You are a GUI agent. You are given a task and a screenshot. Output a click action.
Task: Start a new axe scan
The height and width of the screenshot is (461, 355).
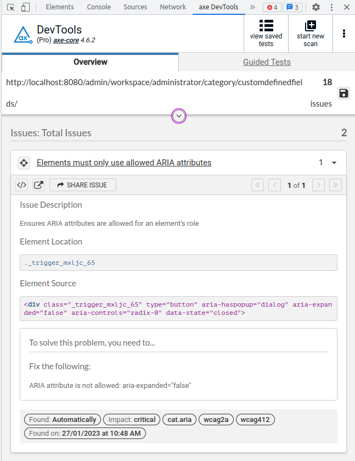pyautogui.click(x=309, y=33)
